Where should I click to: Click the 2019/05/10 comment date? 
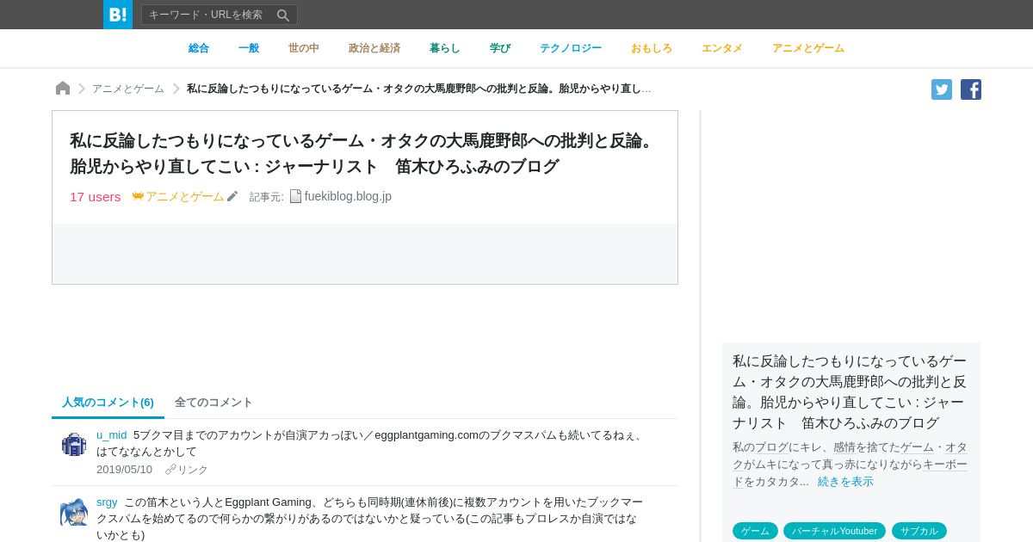click(124, 470)
